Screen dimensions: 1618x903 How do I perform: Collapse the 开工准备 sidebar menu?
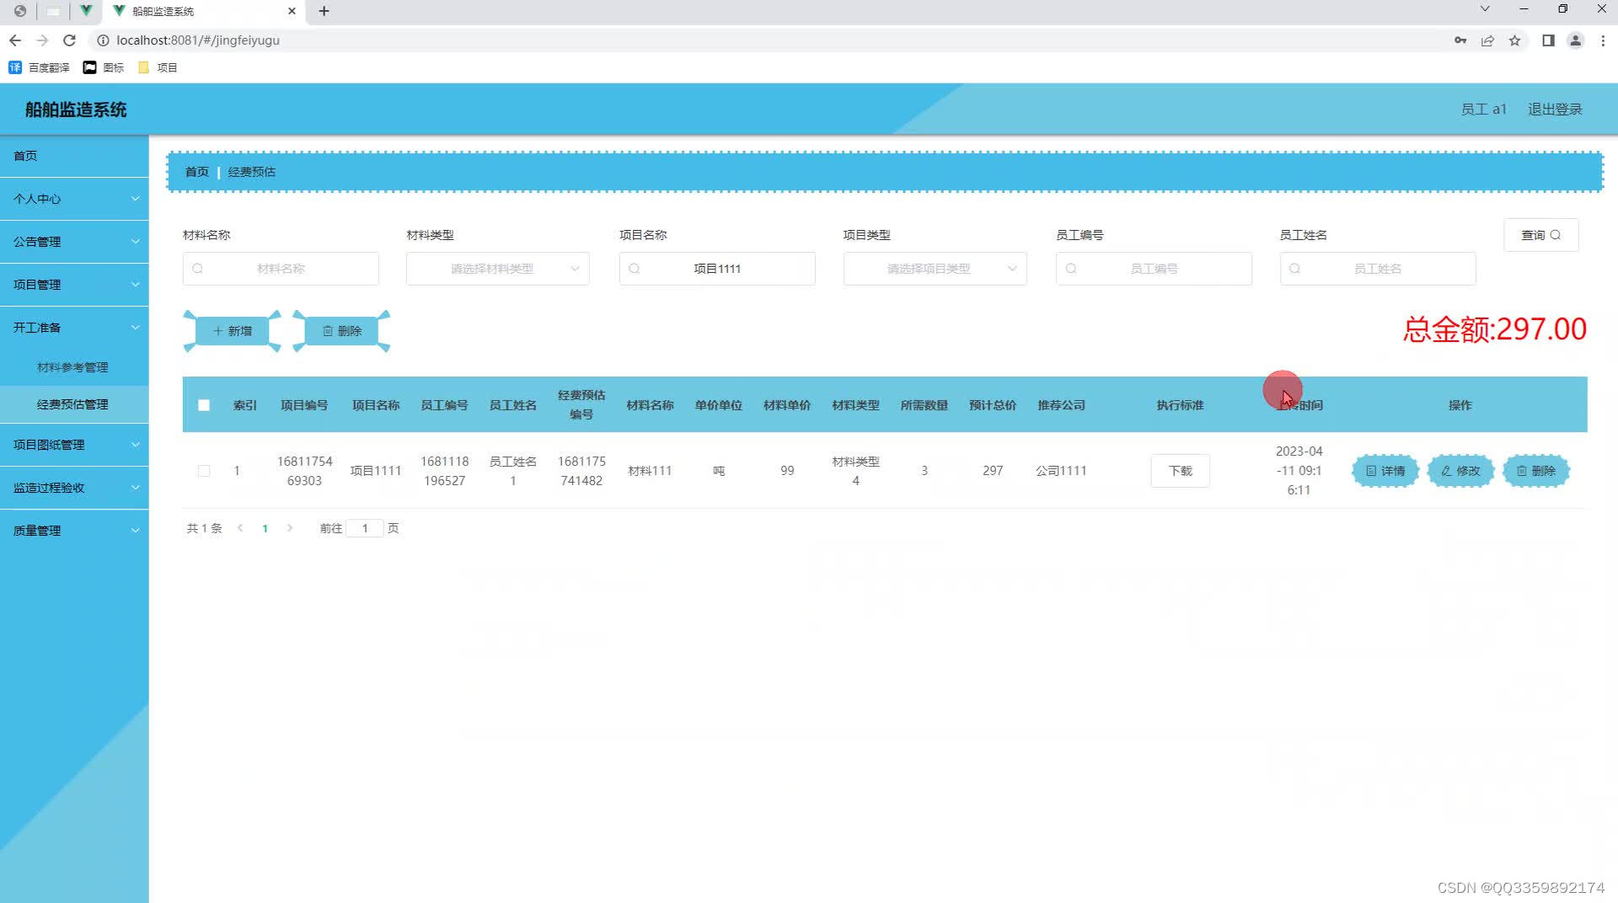[74, 328]
